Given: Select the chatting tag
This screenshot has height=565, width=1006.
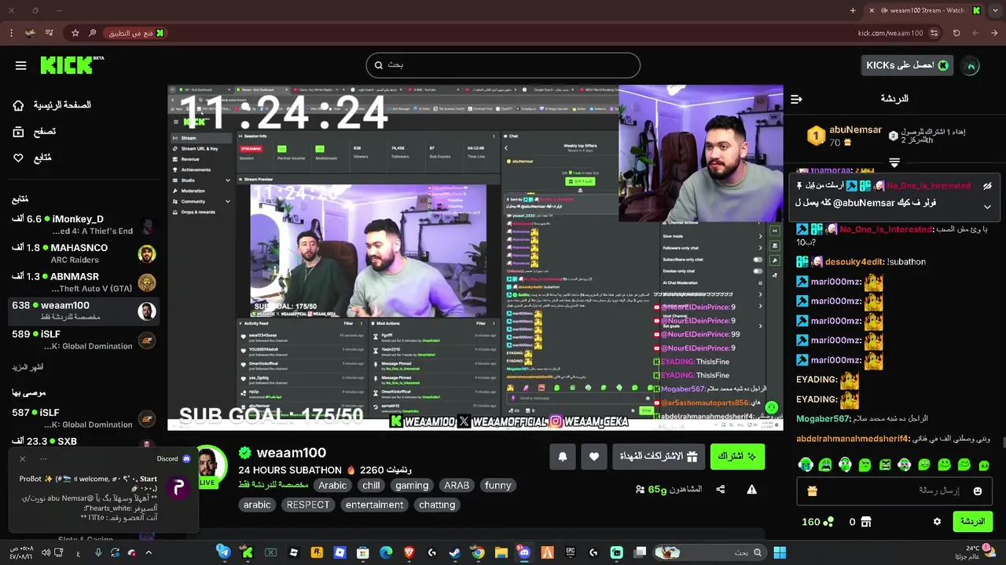Looking at the screenshot, I should (x=437, y=505).
